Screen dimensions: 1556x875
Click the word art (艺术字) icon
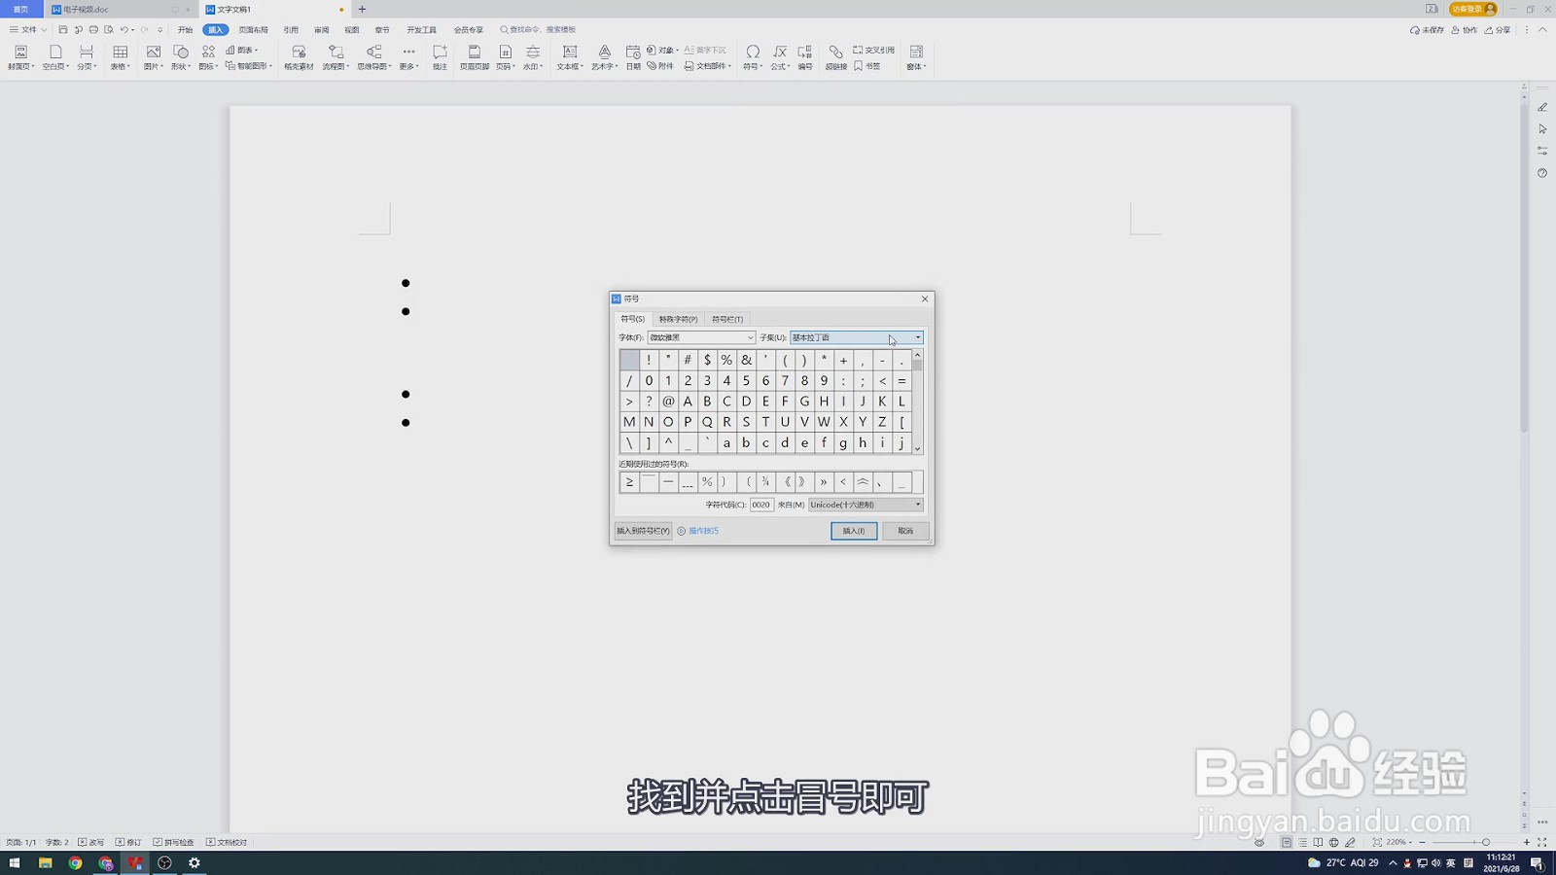(x=604, y=52)
